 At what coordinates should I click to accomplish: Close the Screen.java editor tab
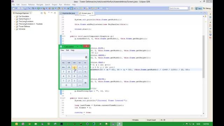92,13
